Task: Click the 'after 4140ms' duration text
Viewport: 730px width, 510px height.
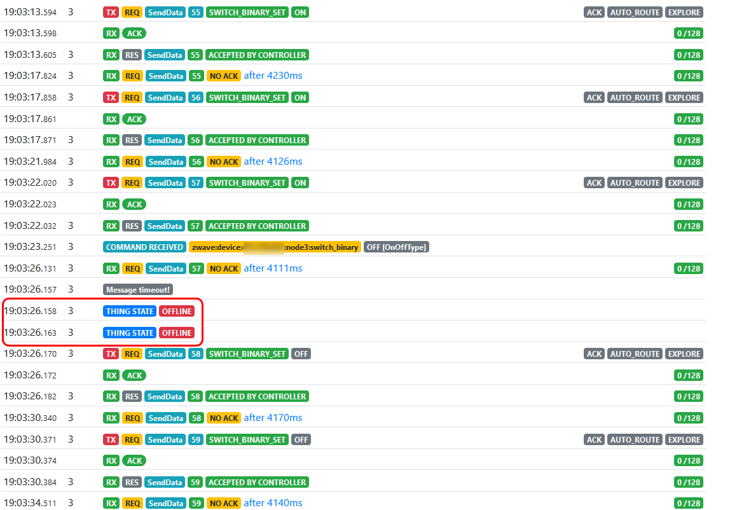Action: point(273,503)
